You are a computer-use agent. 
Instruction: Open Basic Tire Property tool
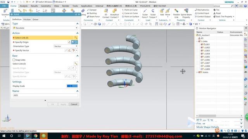pyautogui.click(x=224, y=17)
